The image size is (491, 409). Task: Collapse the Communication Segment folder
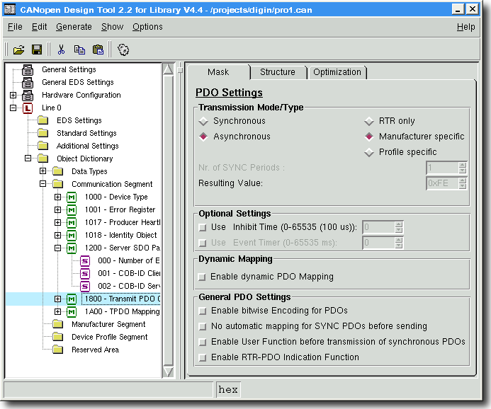[x=43, y=184]
